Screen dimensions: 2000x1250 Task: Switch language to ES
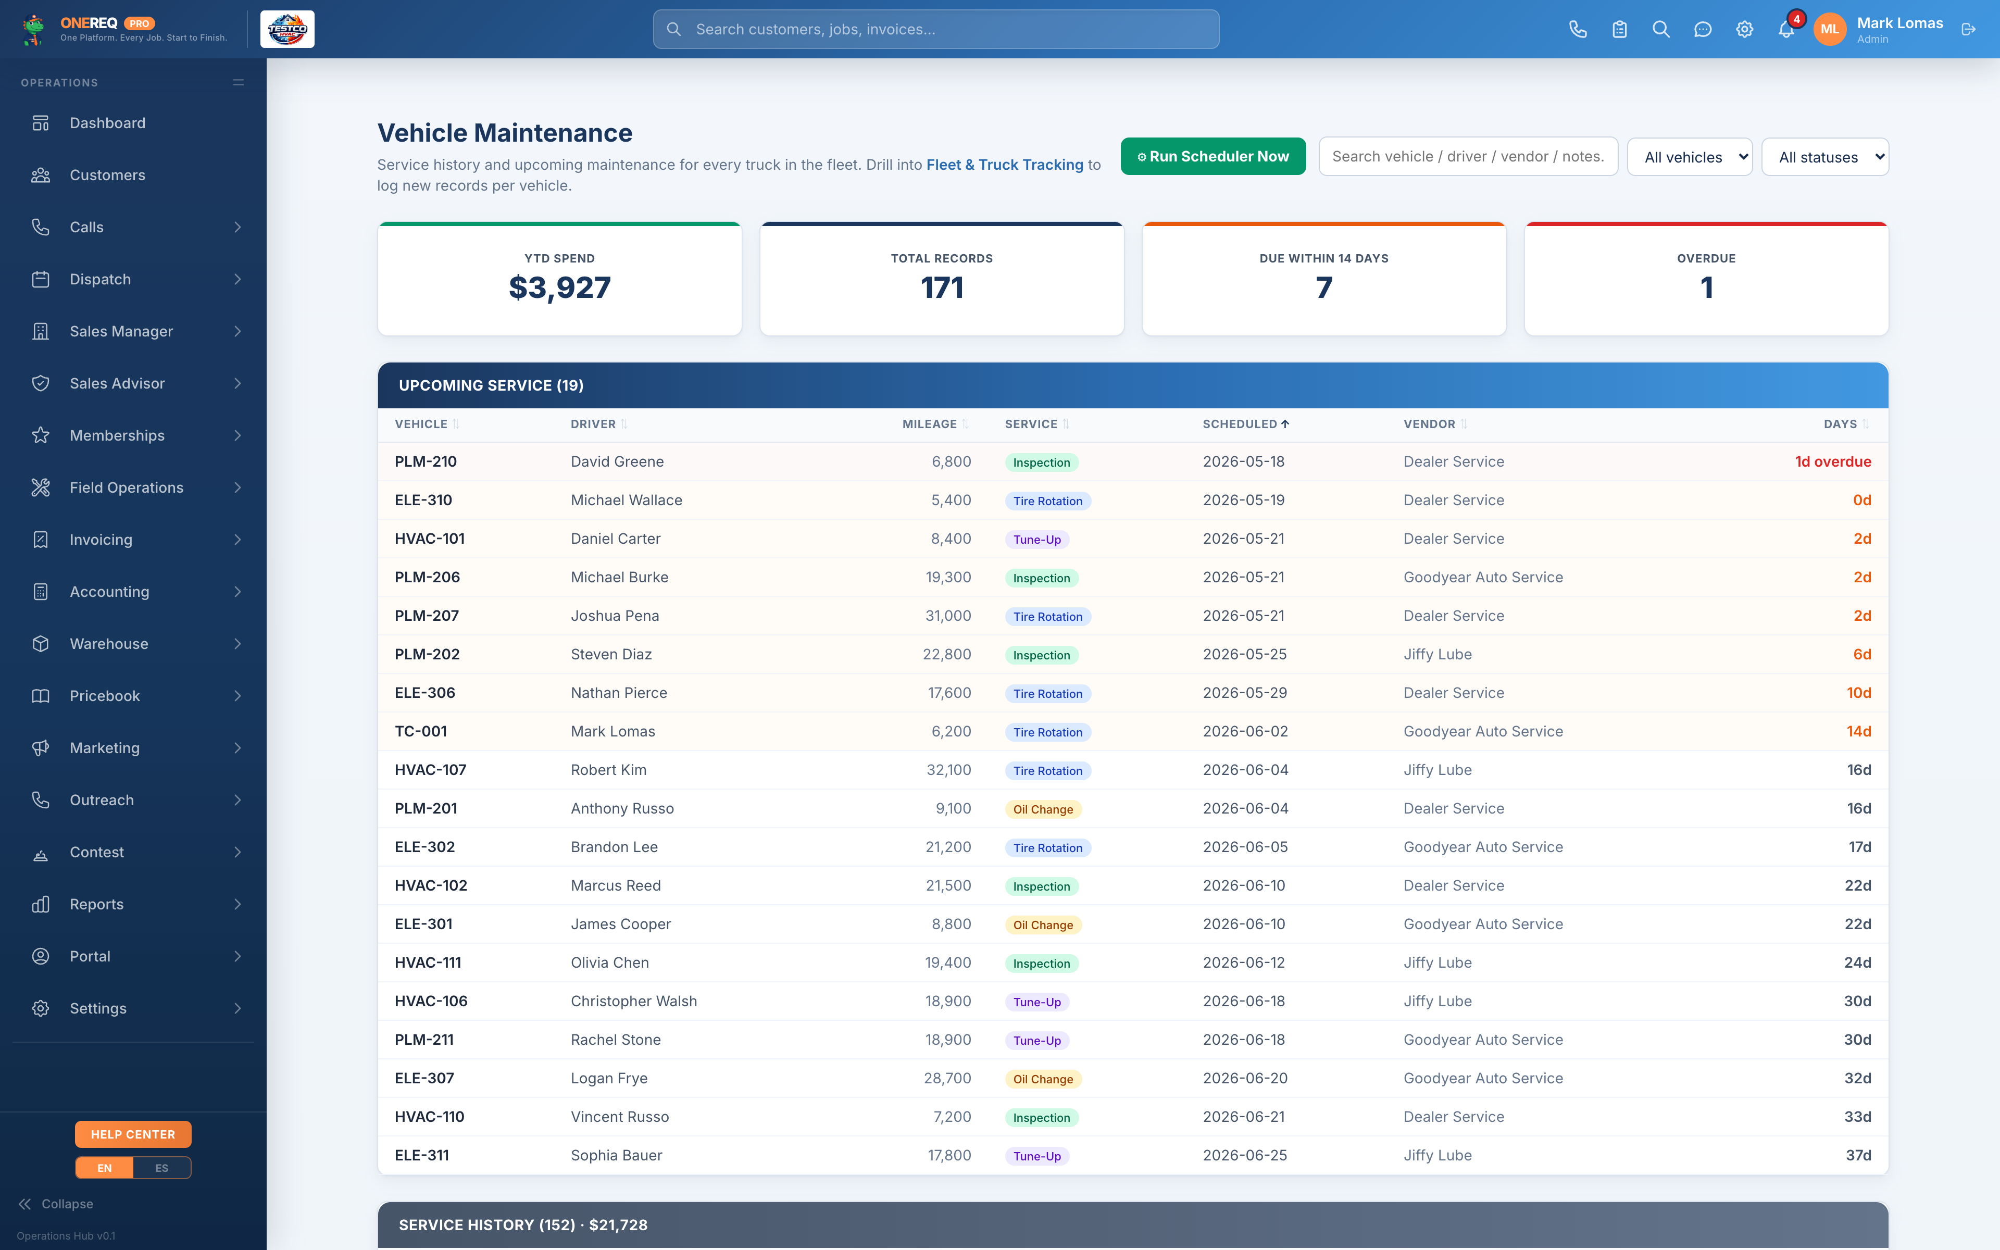pos(162,1167)
